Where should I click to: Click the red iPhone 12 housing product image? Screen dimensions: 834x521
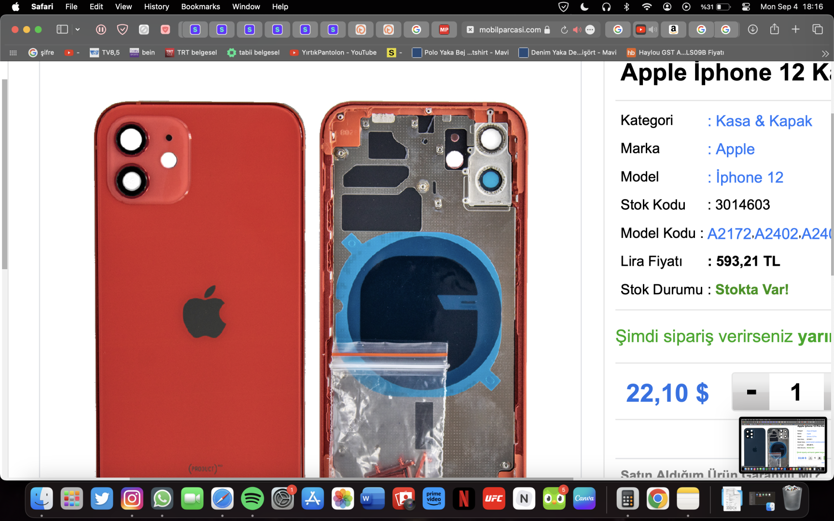[310, 288]
